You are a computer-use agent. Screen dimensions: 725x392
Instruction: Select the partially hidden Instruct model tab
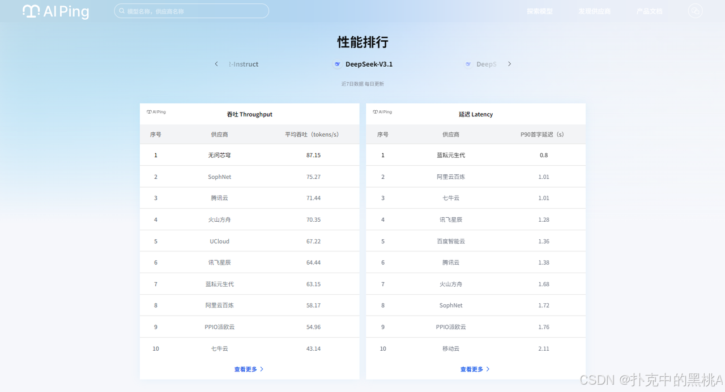click(244, 64)
